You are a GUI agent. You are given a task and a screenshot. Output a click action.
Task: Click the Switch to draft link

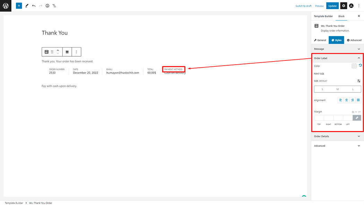303,6
